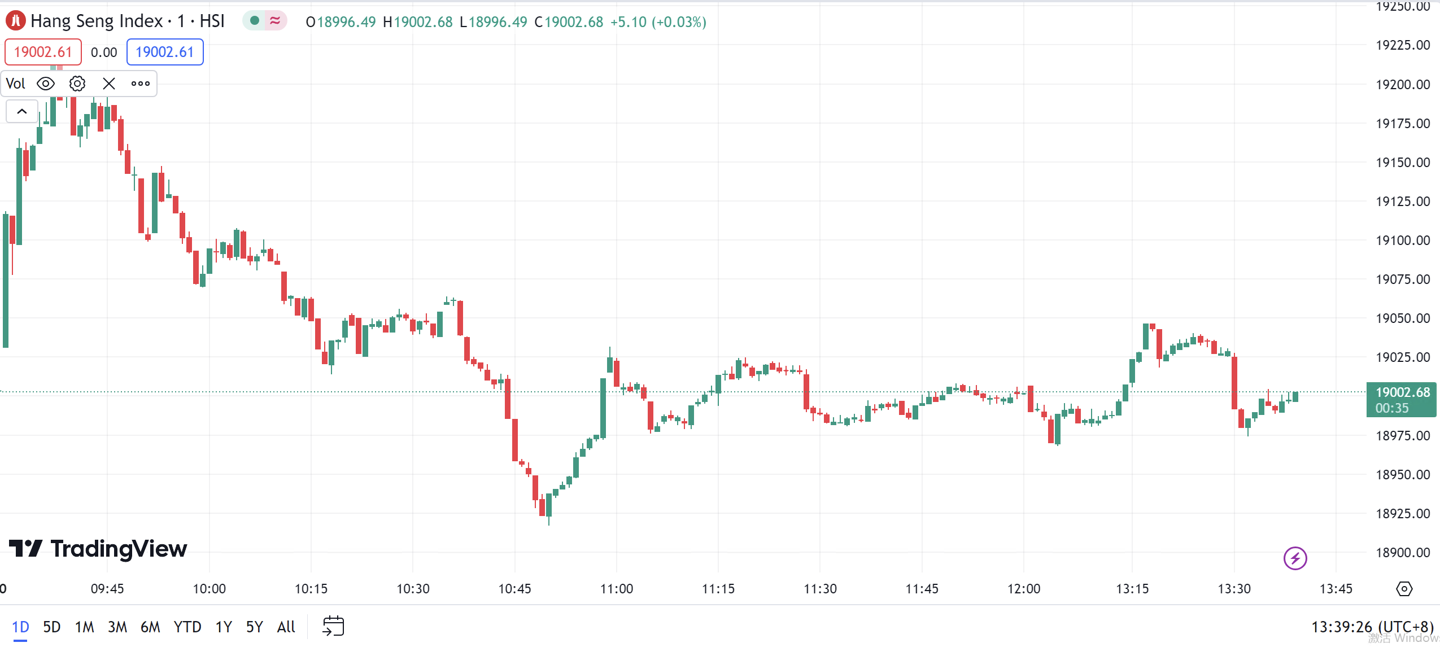The width and height of the screenshot is (1440, 647).
Task: Open timezone menu showing UTC+8
Action: tap(1372, 627)
